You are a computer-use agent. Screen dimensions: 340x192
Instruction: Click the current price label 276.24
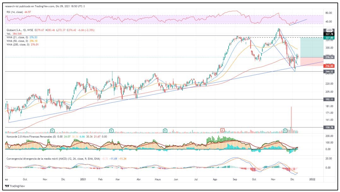tap(329, 57)
